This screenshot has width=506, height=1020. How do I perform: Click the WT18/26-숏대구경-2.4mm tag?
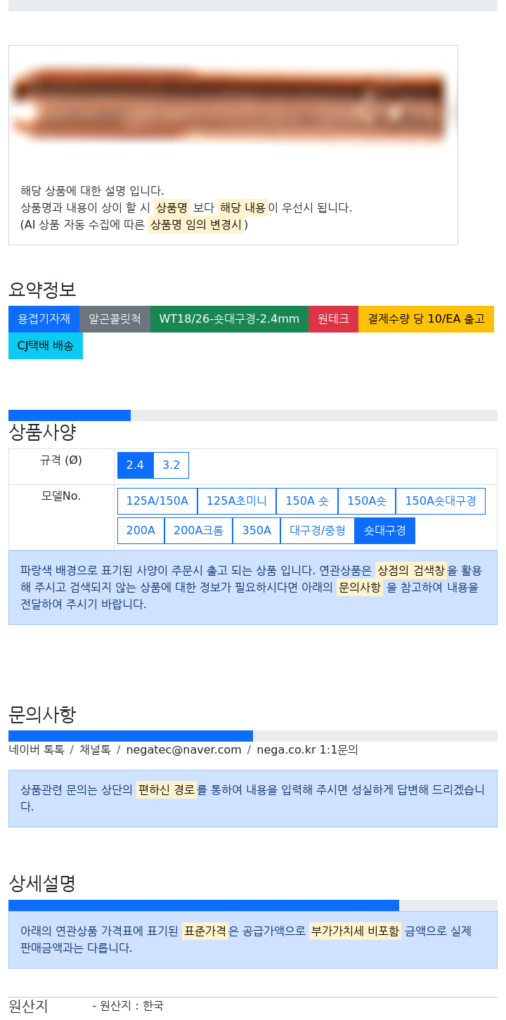click(x=229, y=319)
